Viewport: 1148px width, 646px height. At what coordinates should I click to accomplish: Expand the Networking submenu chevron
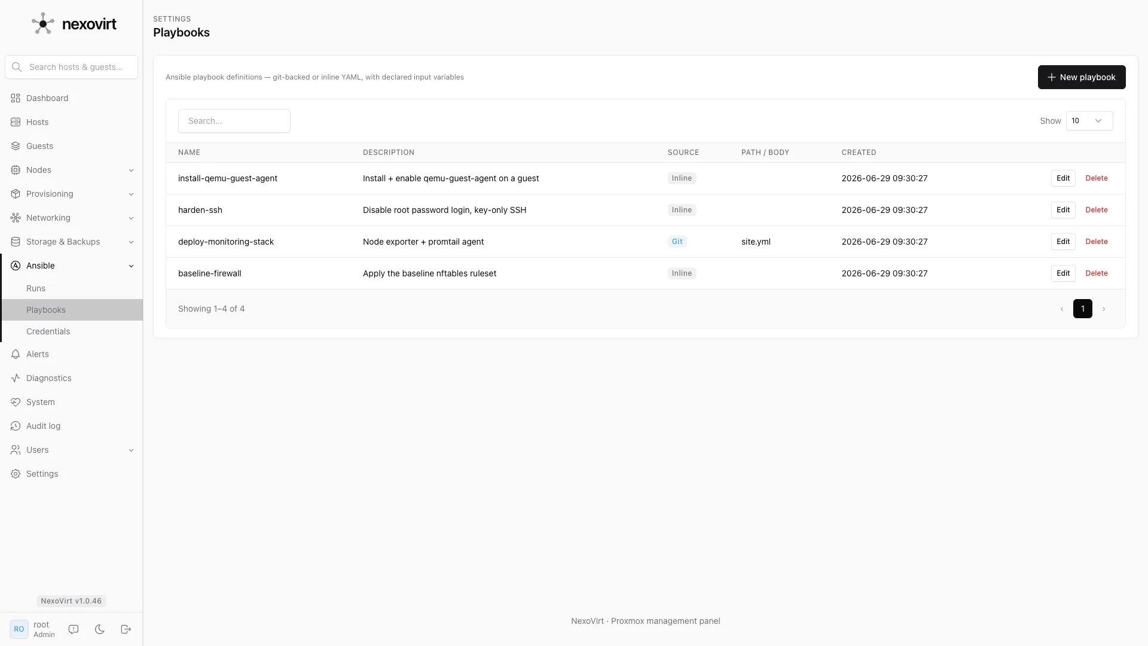pos(131,218)
